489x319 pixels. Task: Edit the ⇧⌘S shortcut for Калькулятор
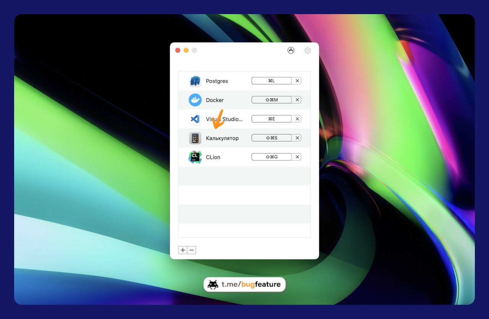click(x=272, y=138)
